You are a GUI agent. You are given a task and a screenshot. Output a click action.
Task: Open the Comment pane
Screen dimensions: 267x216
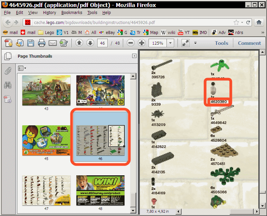pos(249,43)
